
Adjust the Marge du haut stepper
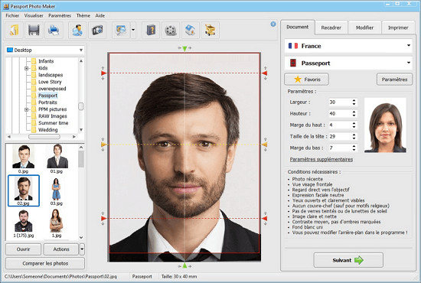[354, 125]
